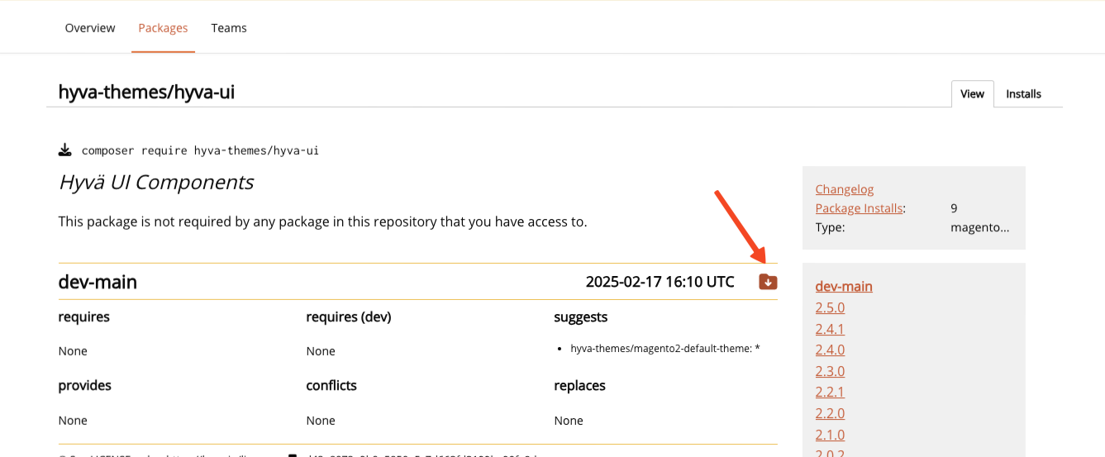Click the requires (dev) heading
Viewport: 1105px width, 457px height.
point(348,317)
